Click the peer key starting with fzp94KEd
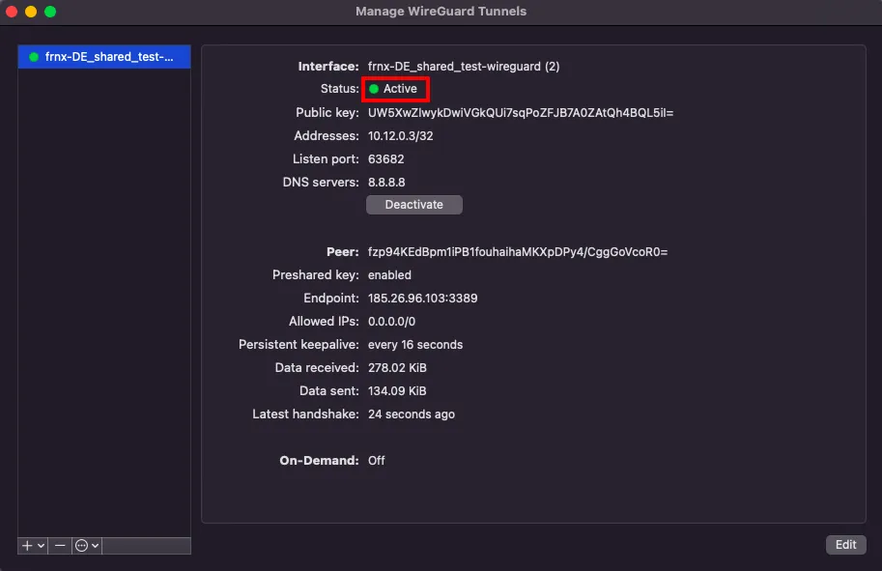The height and width of the screenshot is (571, 882). click(518, 252)
